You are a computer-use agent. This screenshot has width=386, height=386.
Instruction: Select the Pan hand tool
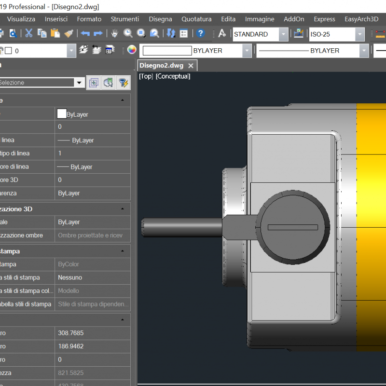(x=114, y=33)
